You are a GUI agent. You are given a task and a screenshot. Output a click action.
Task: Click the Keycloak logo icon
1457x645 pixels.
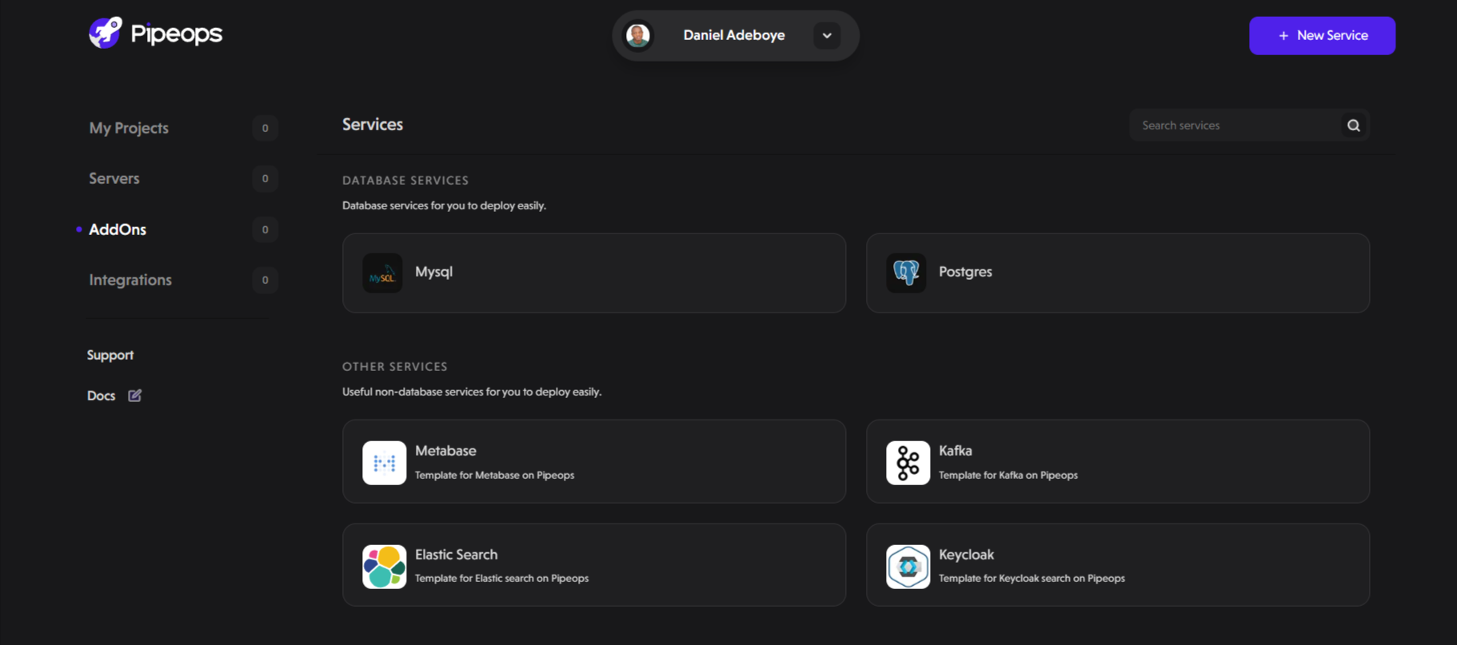click(908, 567)
